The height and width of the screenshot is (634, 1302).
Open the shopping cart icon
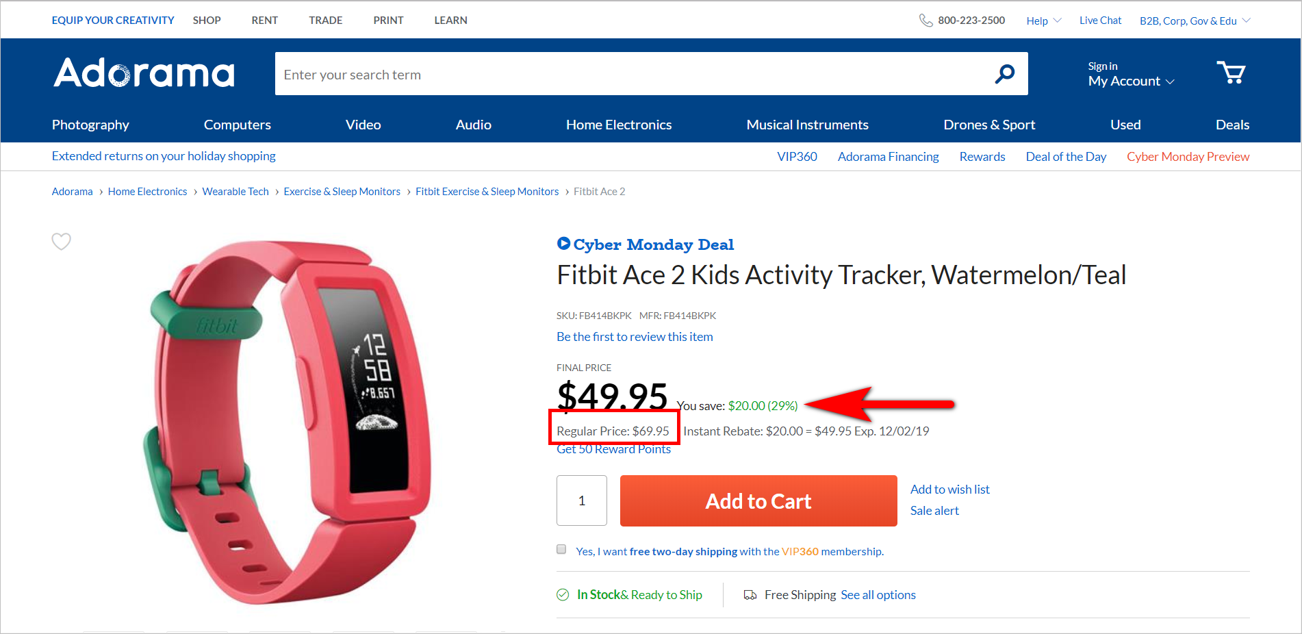click(1231, 73)
